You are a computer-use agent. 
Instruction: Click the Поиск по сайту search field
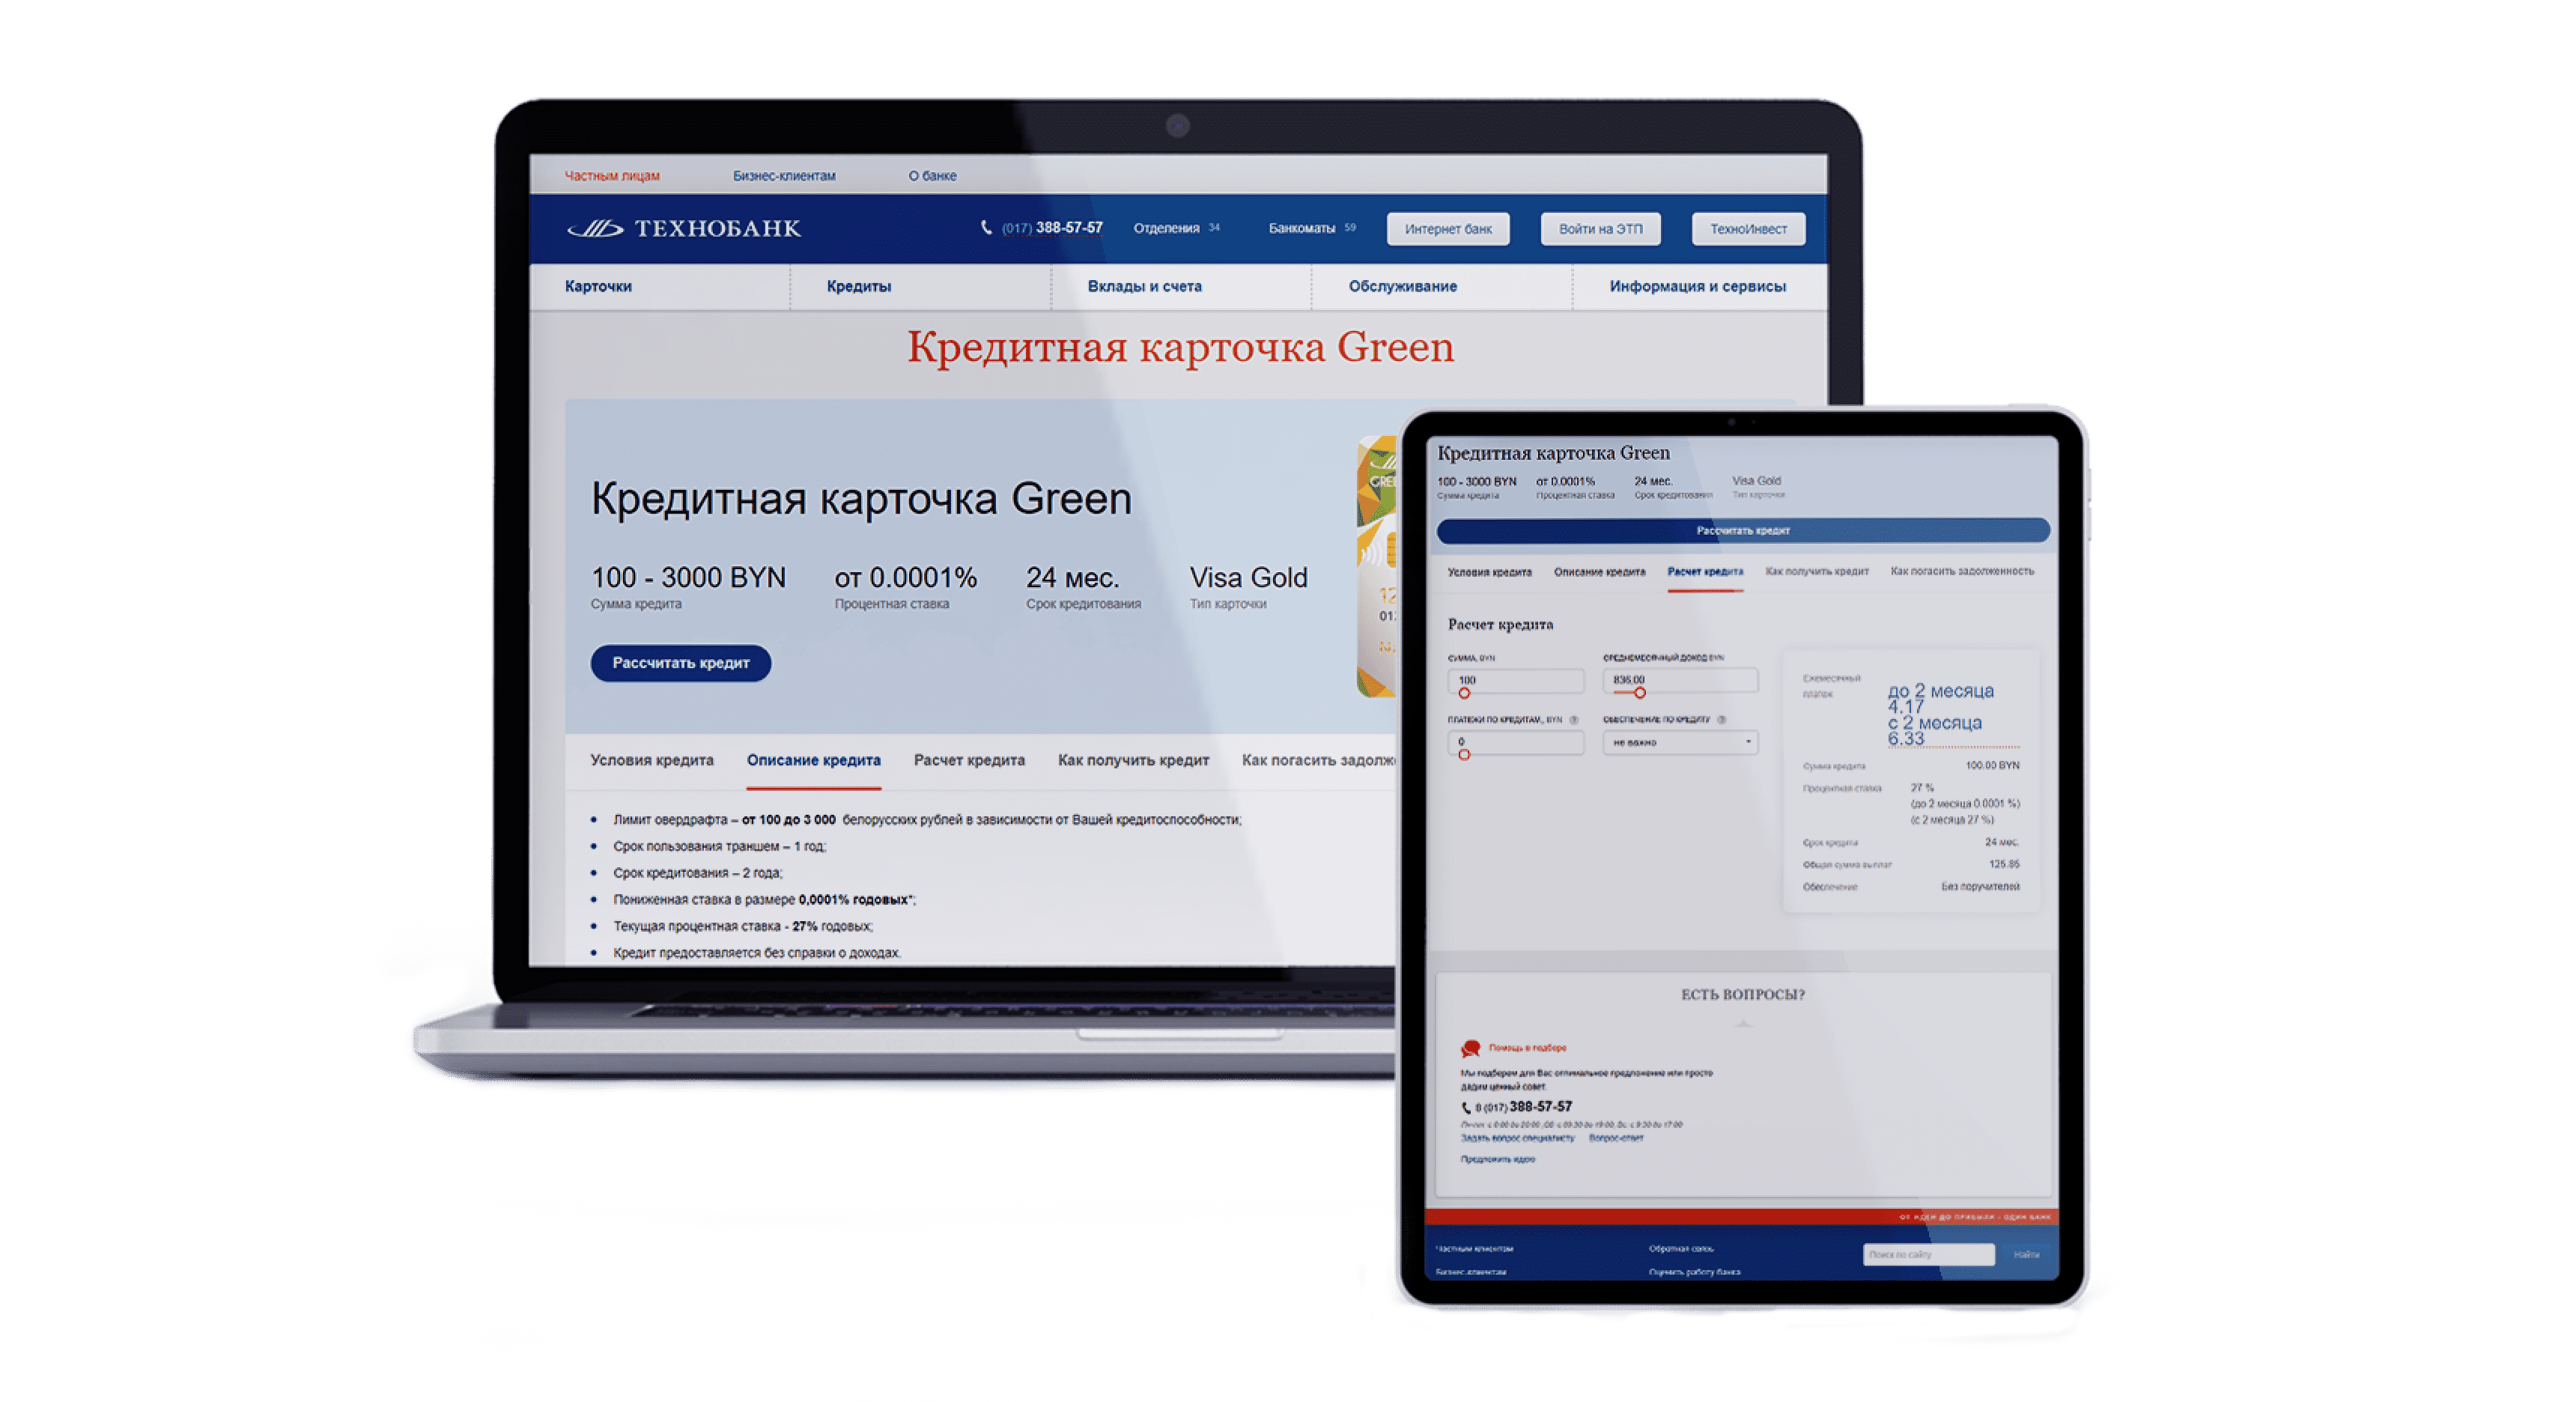pos(1928,1254)
